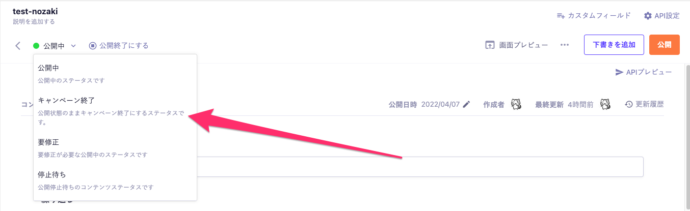This screenshot has height=211, width=690.
Task: Click the API preview paper plane icon
Action: point(620,72)
